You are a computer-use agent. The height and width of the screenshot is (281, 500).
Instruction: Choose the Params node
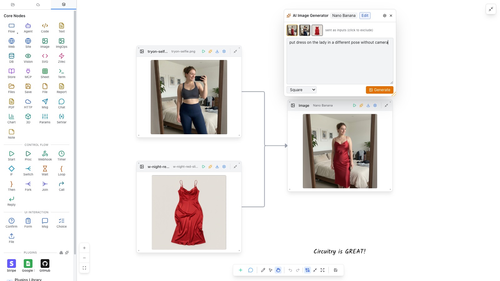coord(45,119)
